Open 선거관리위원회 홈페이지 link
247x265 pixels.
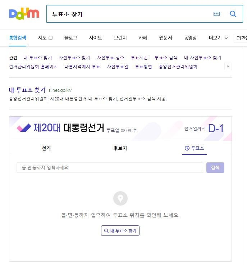pos(33,67)
